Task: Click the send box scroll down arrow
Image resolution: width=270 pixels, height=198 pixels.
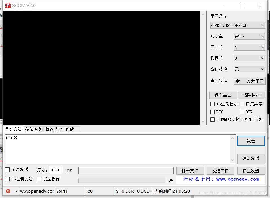Action: click(233, 160)
